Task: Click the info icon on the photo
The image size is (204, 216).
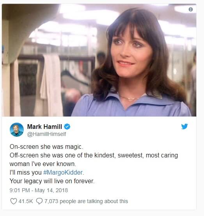Action: click(190, 9)
